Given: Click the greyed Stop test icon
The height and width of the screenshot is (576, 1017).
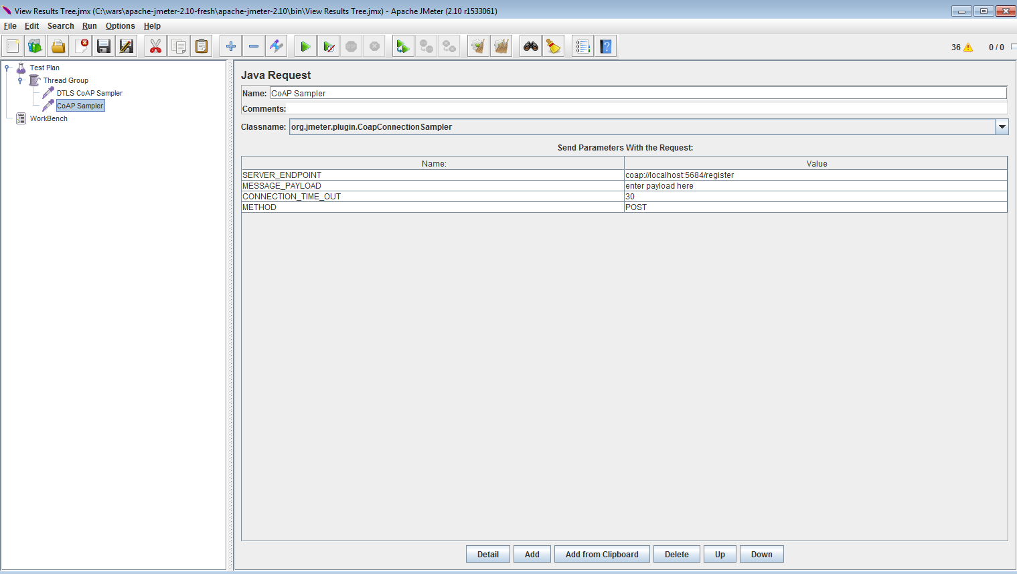Looking at the screenshot, I should pyautogui.click(x=351, y=46).
